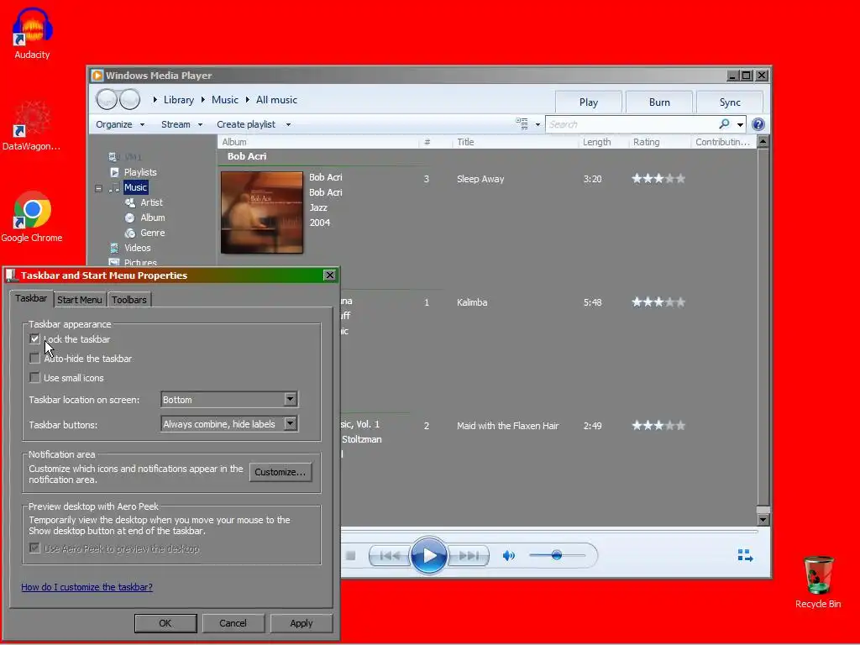Launch Google Chrome from the desktop
The image size is (860, 645).
pyautogui.click(x=32, y=217)
